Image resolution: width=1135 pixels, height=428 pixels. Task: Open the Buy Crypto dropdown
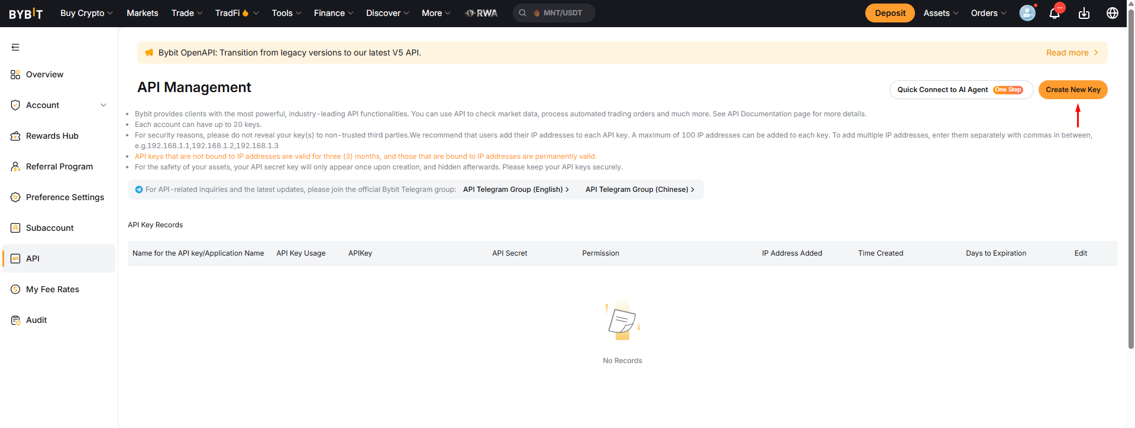click(x=86, y=13)
